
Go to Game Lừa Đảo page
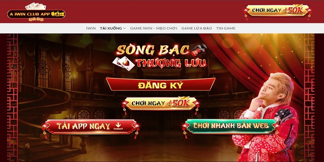197,28
